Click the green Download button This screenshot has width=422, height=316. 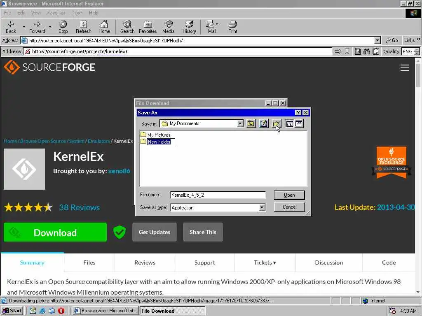[x=55, y=232]
